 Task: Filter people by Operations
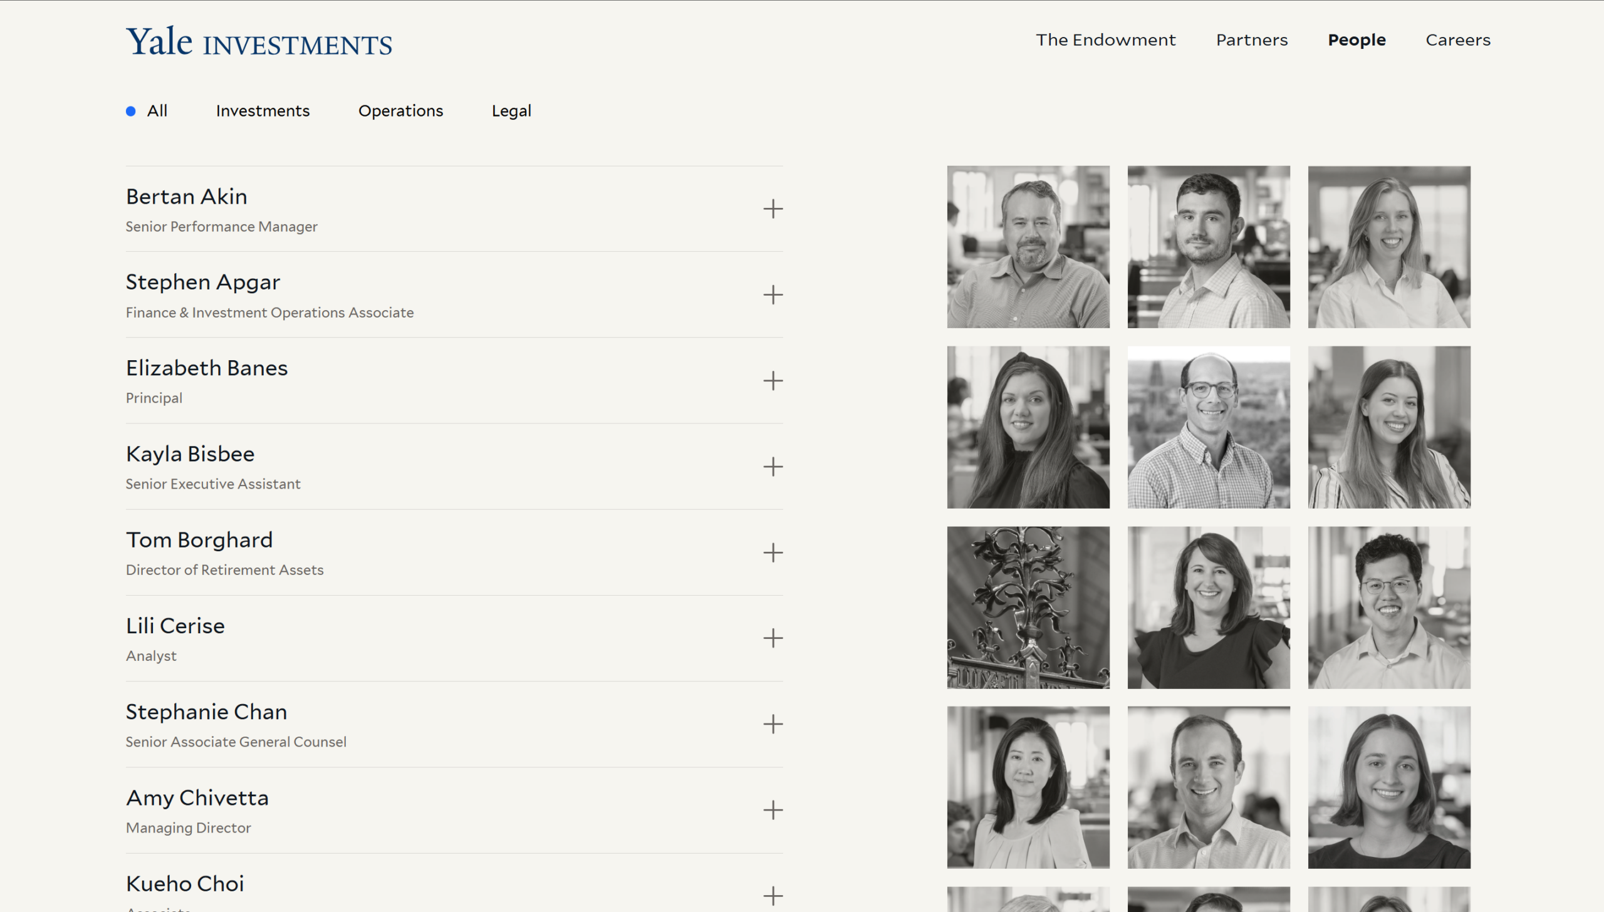pyautogui.click(x=400, y=111)
